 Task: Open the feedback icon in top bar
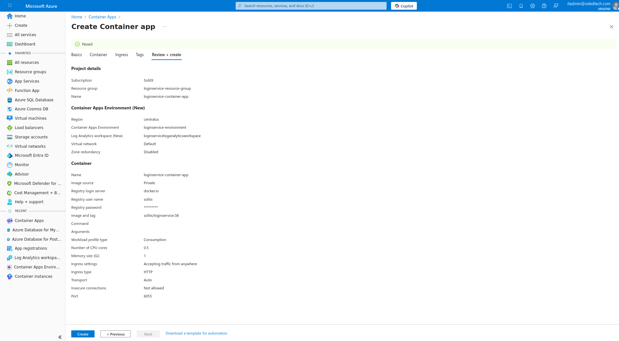556,6
